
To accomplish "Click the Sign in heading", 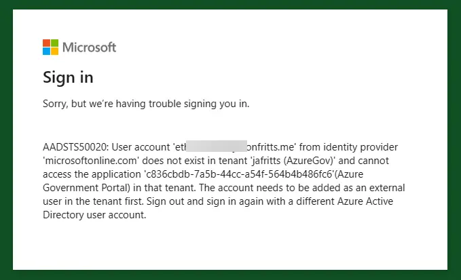I will pos(68,77).
